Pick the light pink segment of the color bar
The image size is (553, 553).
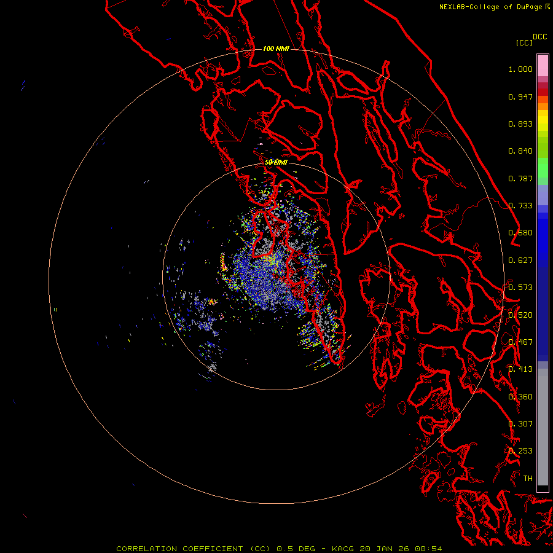pos(543,66)
